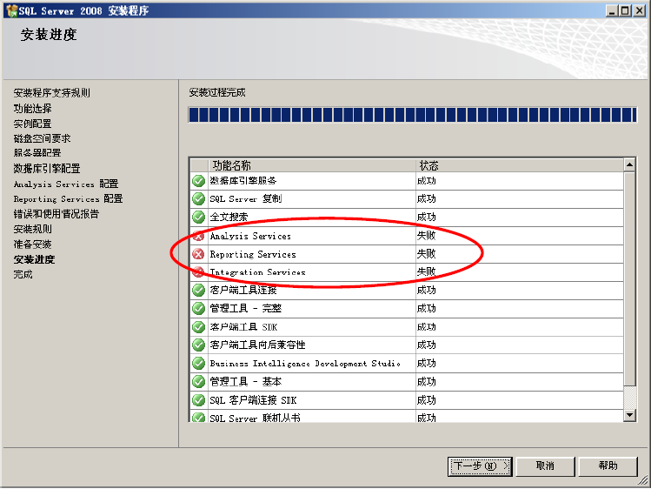Image resolution: width=651 pixels, height=489 pixels.
Task: Select the bold 安装进度 step in sidebar
Action: (34, 259)
